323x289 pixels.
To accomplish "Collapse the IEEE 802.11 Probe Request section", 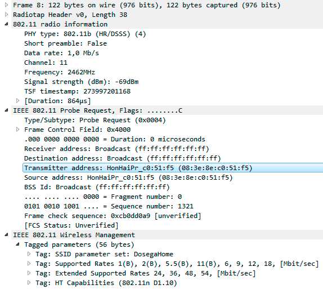I will (x=7, y=110).
